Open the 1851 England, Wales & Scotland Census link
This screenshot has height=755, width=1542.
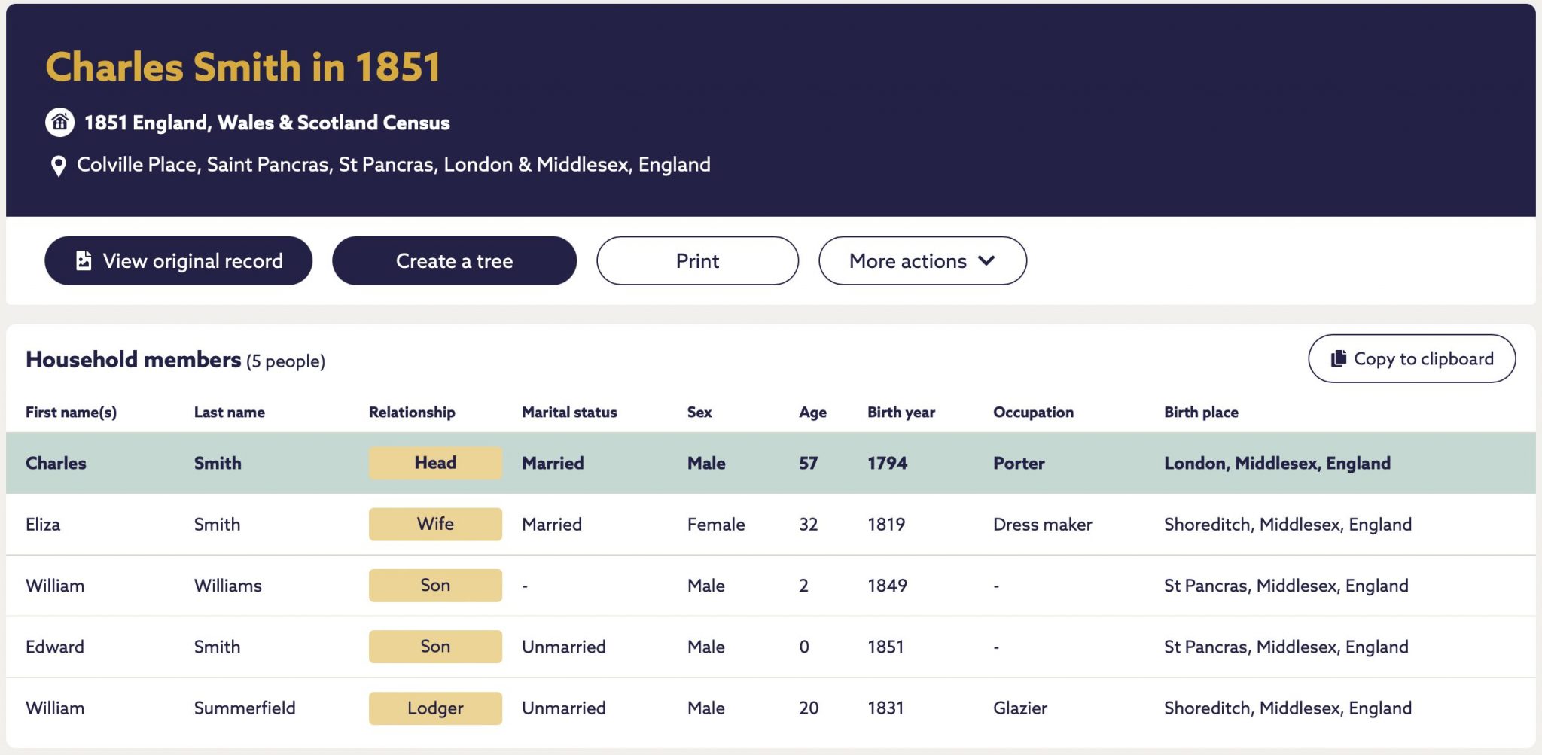click(267, 123)
